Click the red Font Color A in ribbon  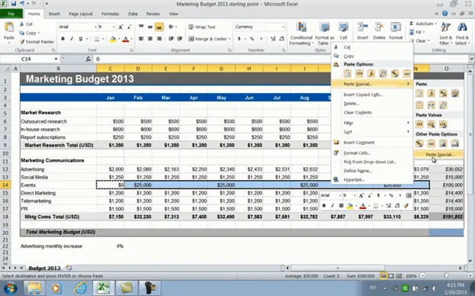[x=126, y=39]
